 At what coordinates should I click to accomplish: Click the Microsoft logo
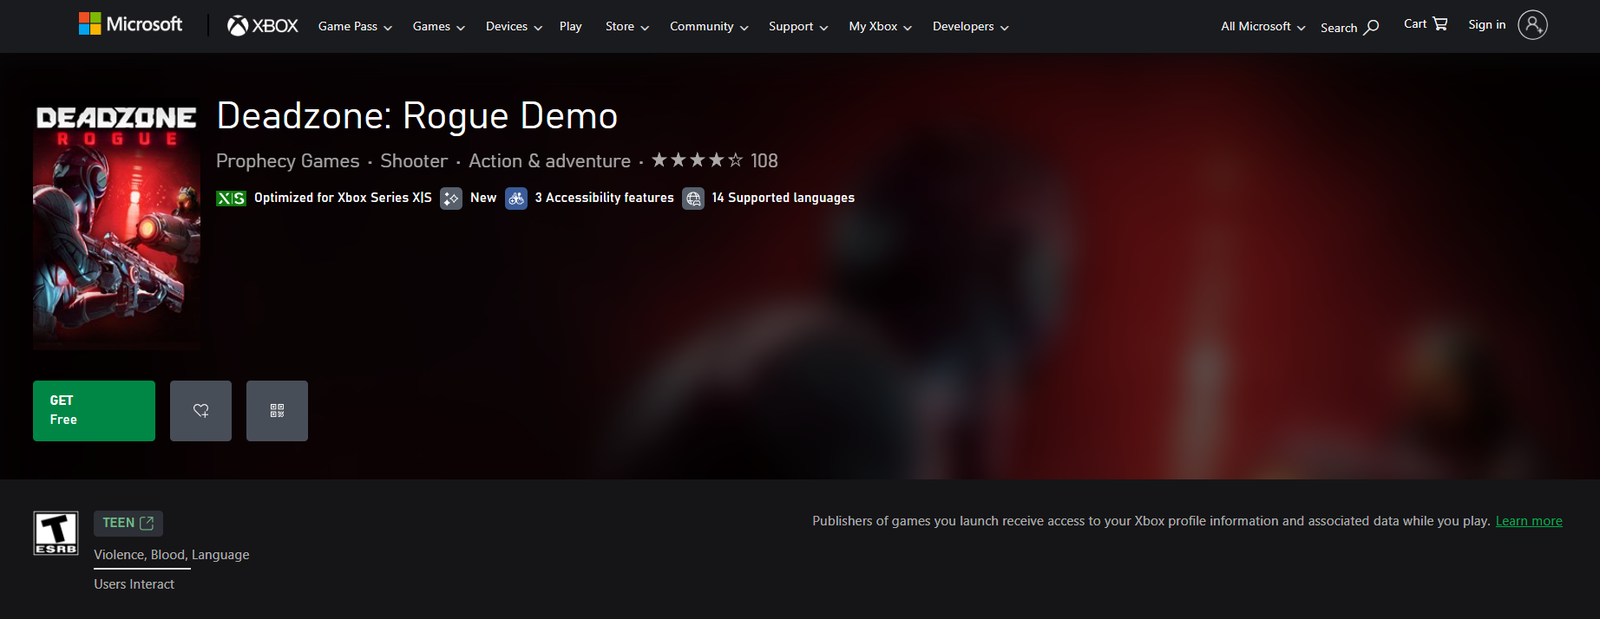(x=130, y=24)
